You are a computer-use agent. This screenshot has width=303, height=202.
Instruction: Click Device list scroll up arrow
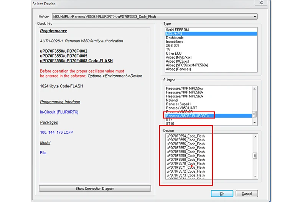[255, 137]
